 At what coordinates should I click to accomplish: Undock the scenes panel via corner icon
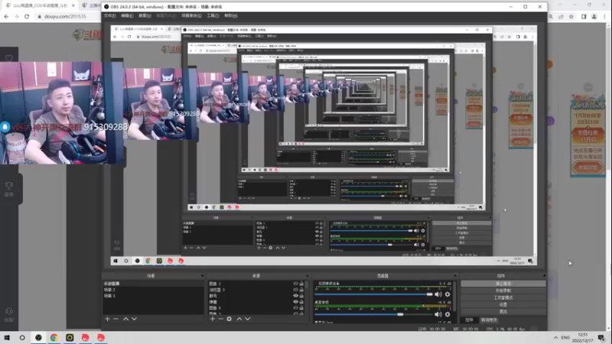coord(202,276)
